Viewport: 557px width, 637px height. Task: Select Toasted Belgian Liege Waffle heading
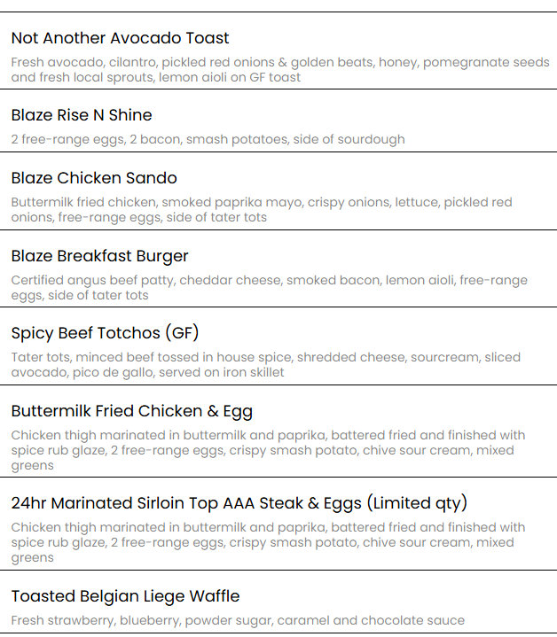pos(125,596)
